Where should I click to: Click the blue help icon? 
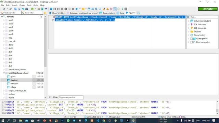(x=51, y=9)
